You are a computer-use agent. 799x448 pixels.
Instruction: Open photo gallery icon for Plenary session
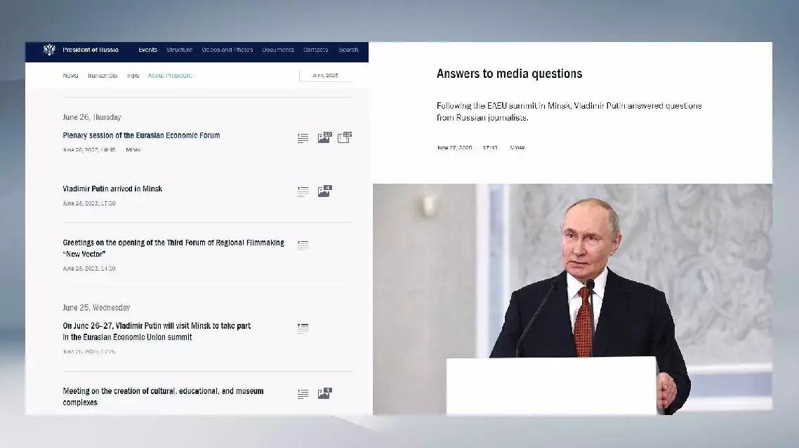tap(324, 137)
